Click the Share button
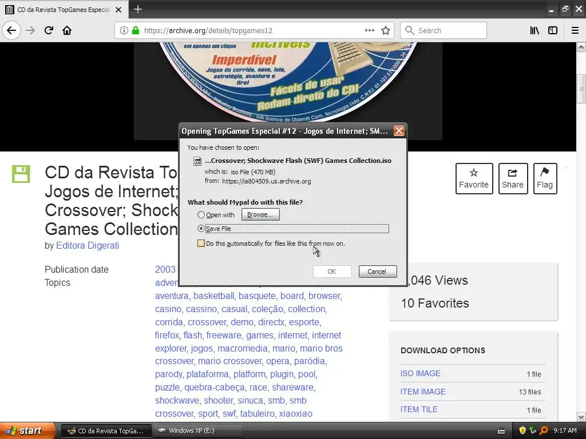The height and width of the screenshot is (439, 586). (x=513, y=178)
